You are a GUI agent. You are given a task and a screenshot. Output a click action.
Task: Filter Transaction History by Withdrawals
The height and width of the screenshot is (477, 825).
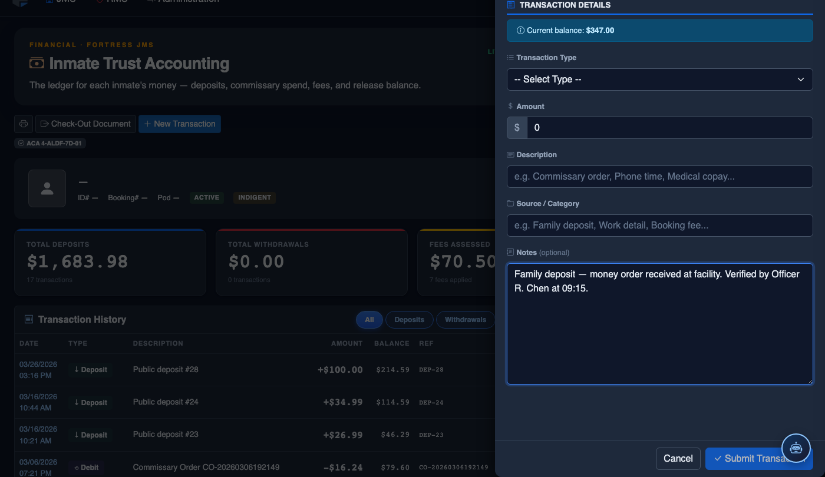coord(466,320)
